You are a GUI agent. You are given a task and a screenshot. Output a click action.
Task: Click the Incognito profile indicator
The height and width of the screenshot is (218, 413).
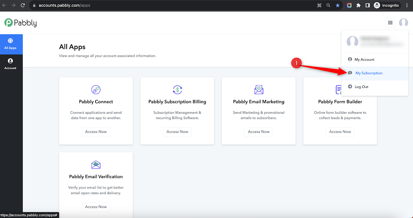(387, 5)
